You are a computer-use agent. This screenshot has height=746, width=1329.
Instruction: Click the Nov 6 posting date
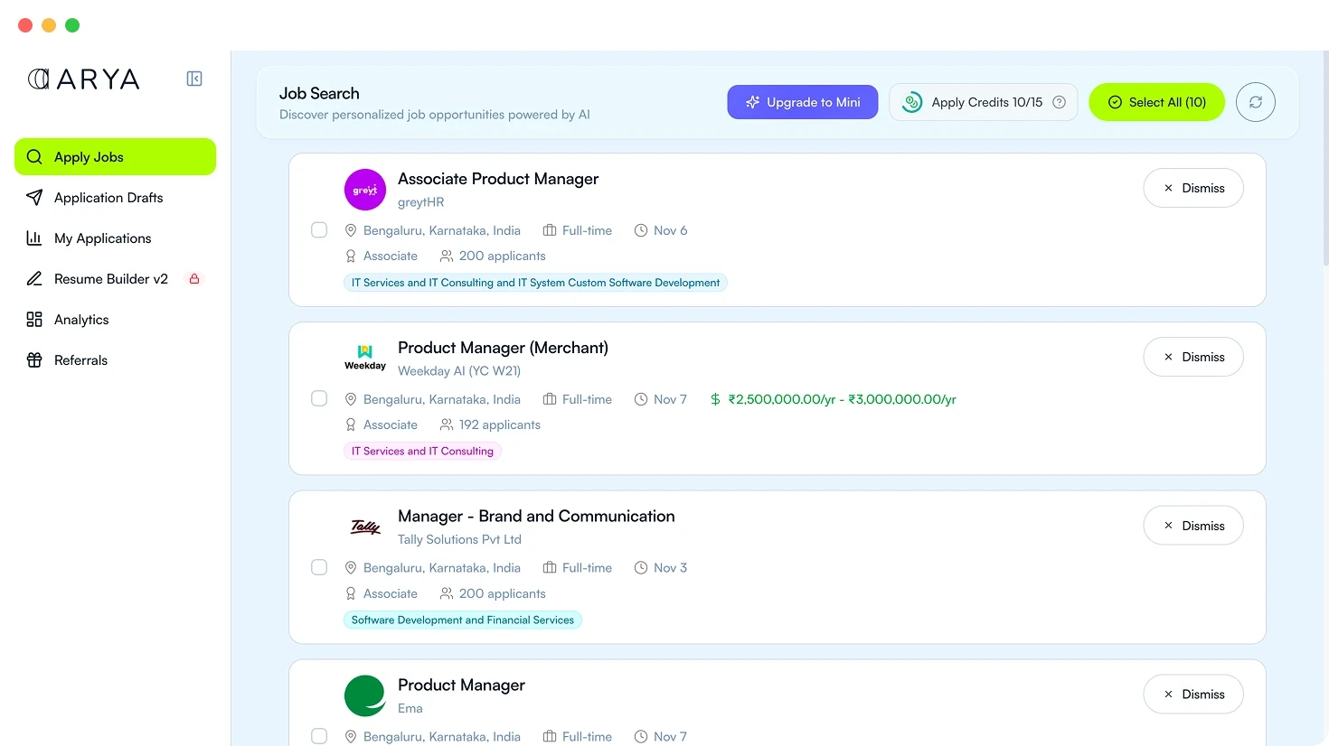tap(670, 230)
